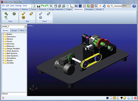Image resolution: width=138 pixels, height=101 pixels.
Task: Click the green redo arrow
Action: tap(43, 6)
